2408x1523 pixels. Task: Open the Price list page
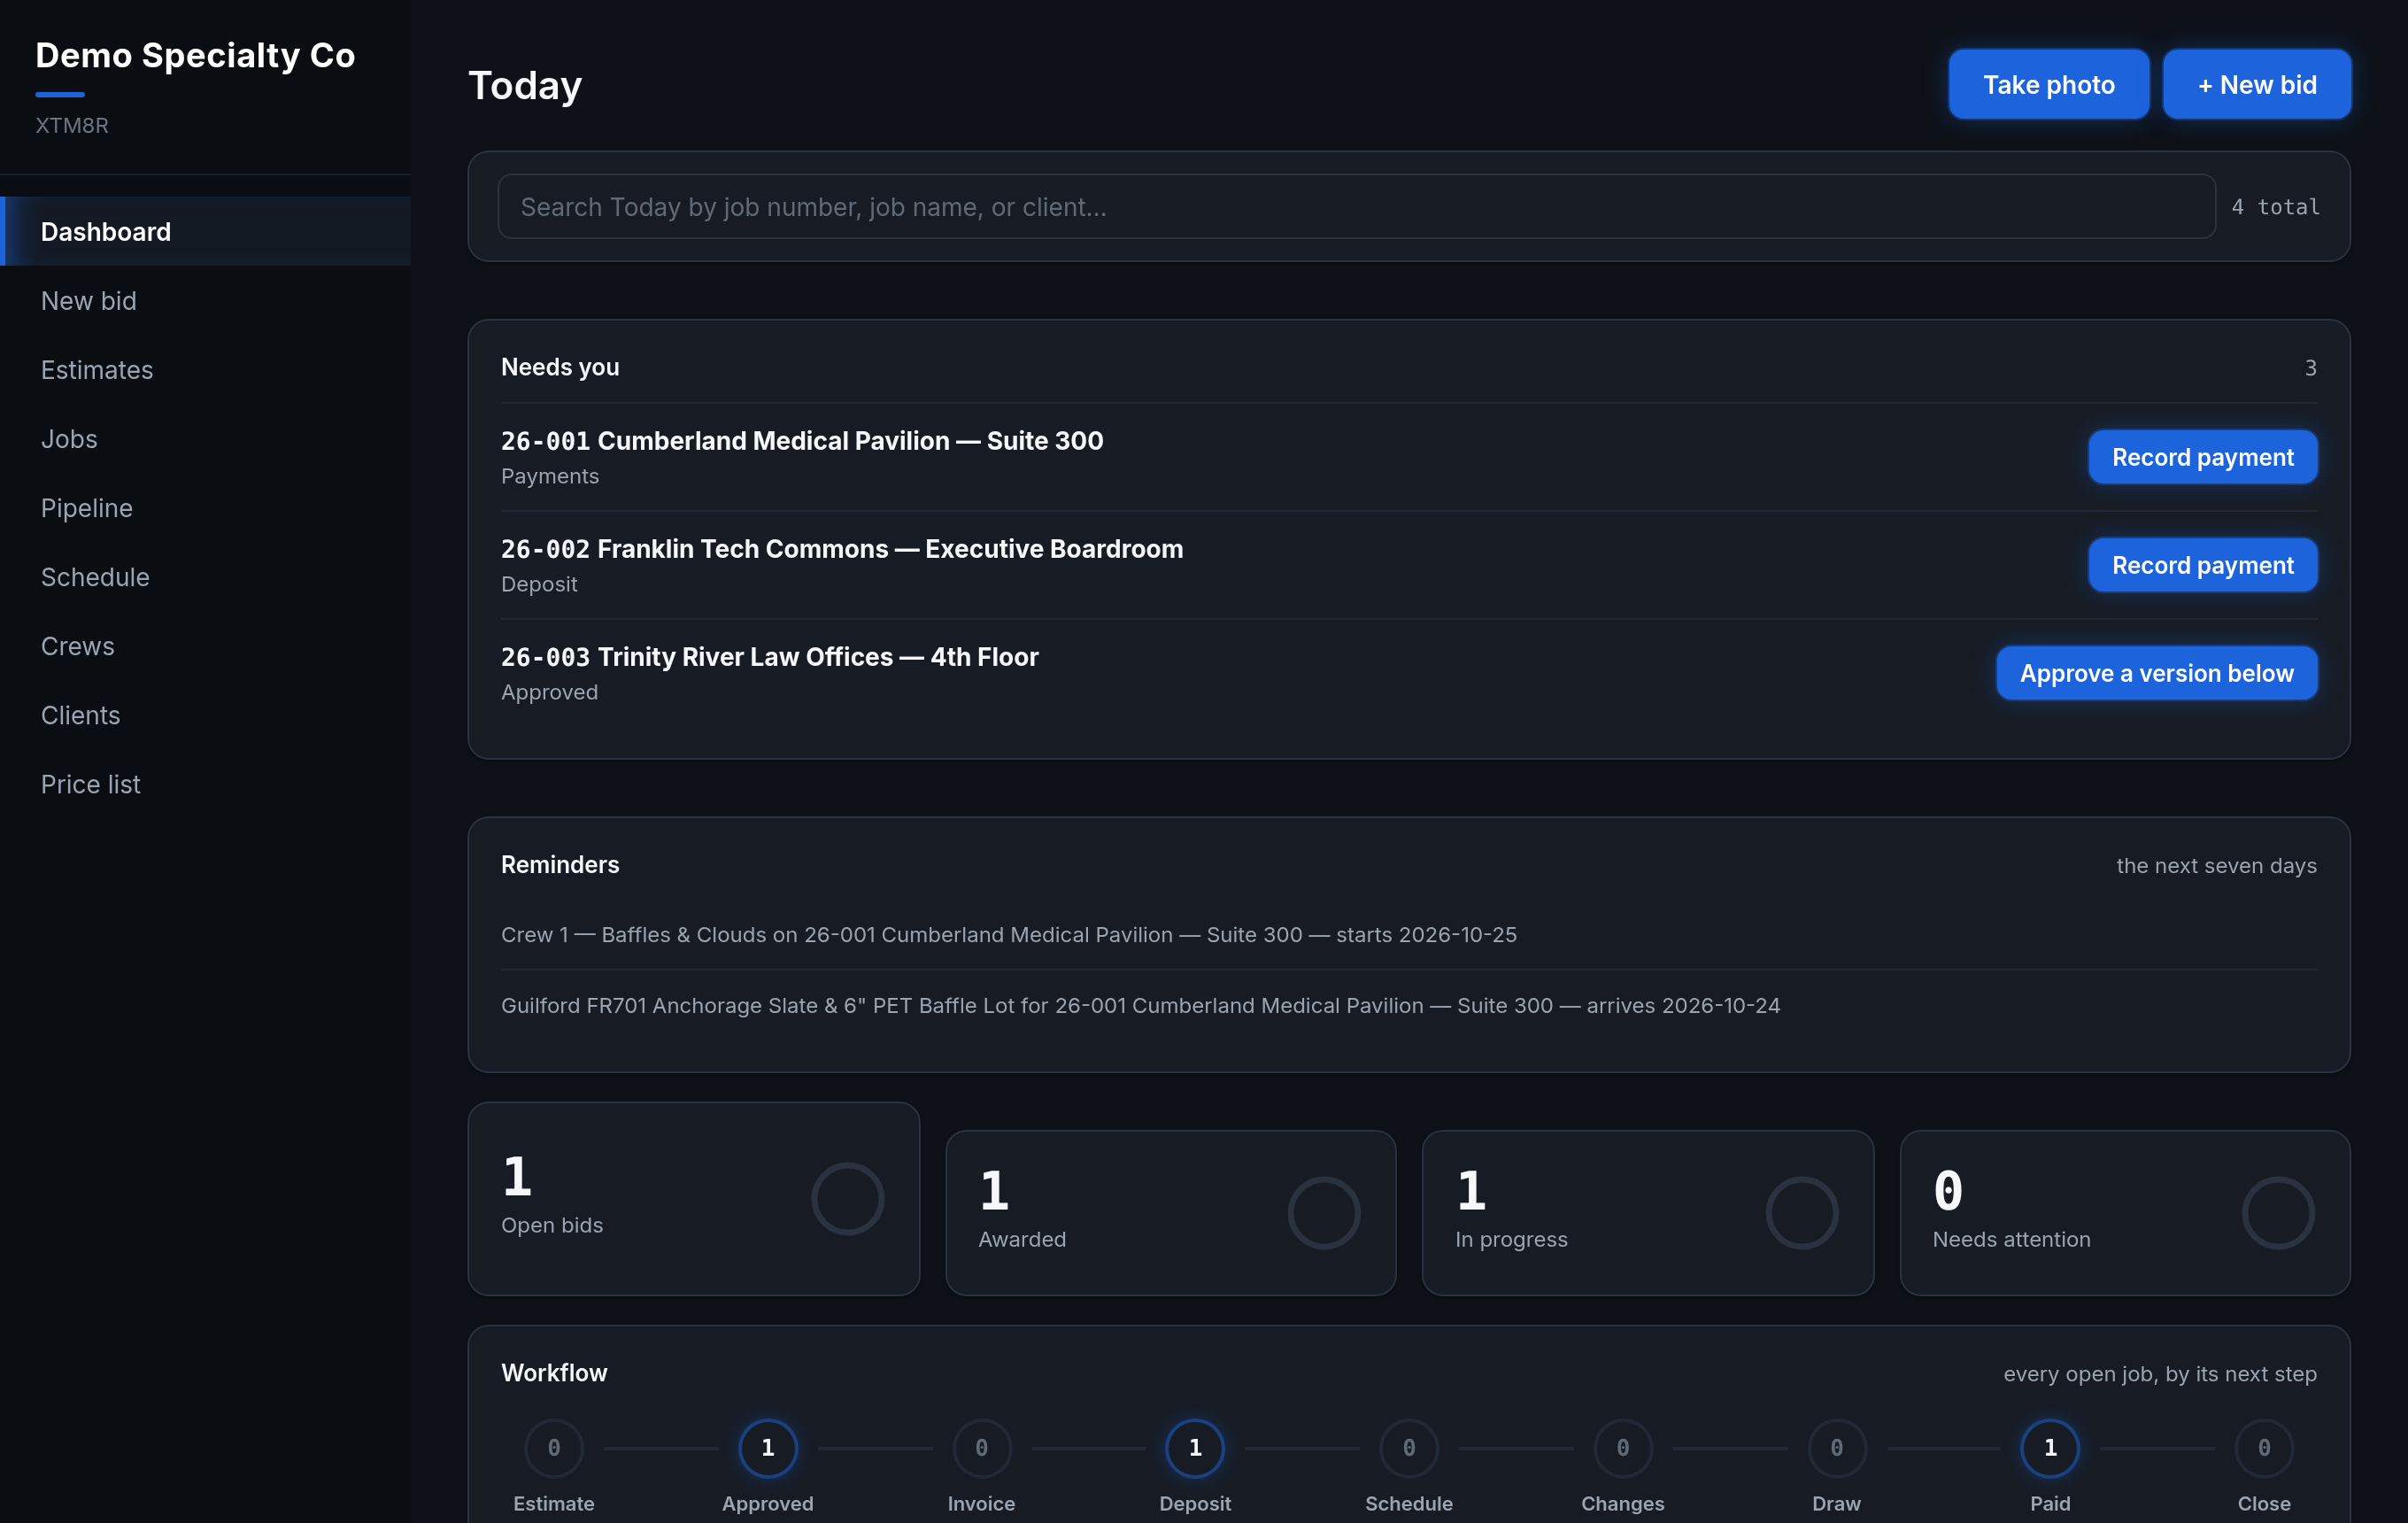point(205,783)
